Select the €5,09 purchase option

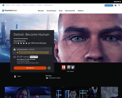tap(15, 57)
